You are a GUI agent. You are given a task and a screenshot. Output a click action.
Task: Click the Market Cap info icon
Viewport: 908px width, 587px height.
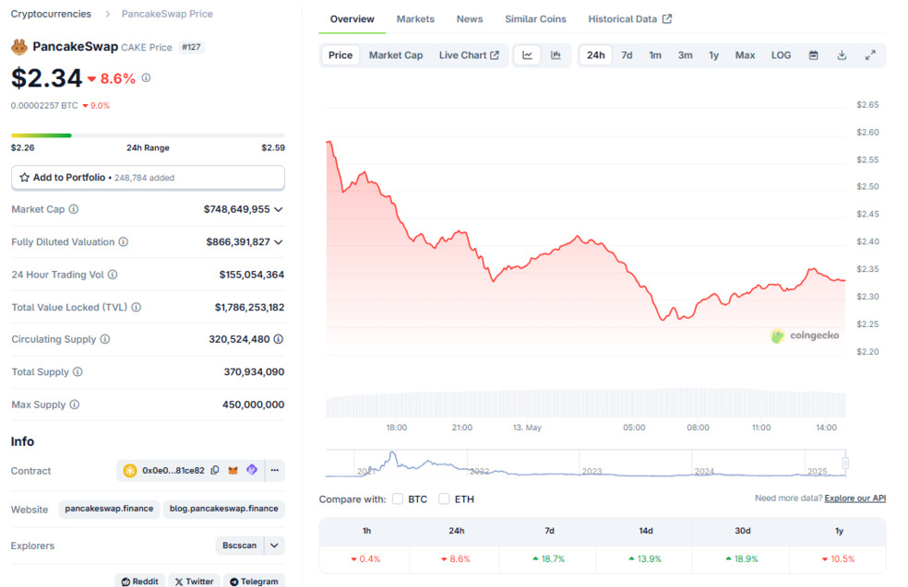pyautogui.click(x=74, y=209)
